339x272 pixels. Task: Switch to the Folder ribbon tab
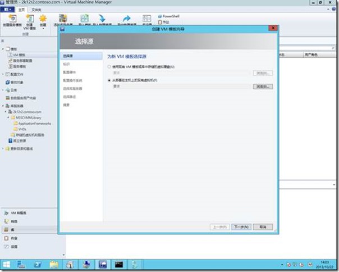(36, 10)
